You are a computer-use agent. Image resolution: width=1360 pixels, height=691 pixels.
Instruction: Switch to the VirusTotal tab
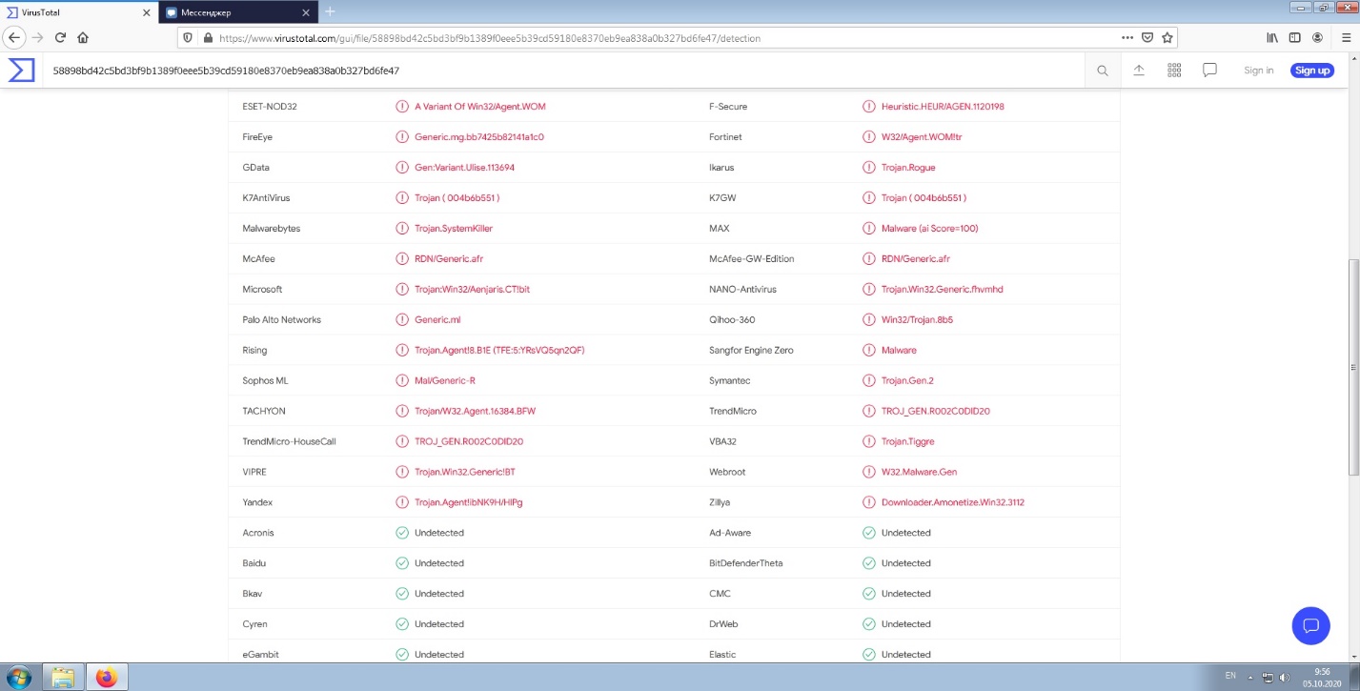[78, 12]
